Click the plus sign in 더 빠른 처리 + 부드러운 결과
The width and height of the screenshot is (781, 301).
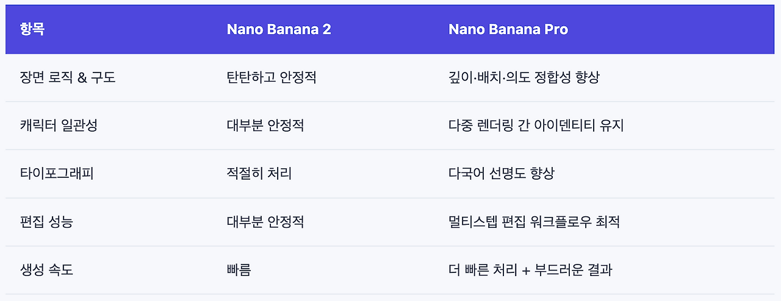coord(526,271)
